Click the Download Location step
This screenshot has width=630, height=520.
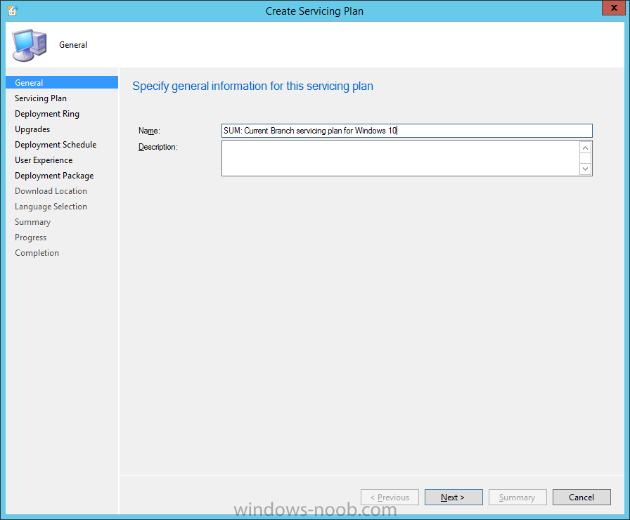(x=51, y=191)
